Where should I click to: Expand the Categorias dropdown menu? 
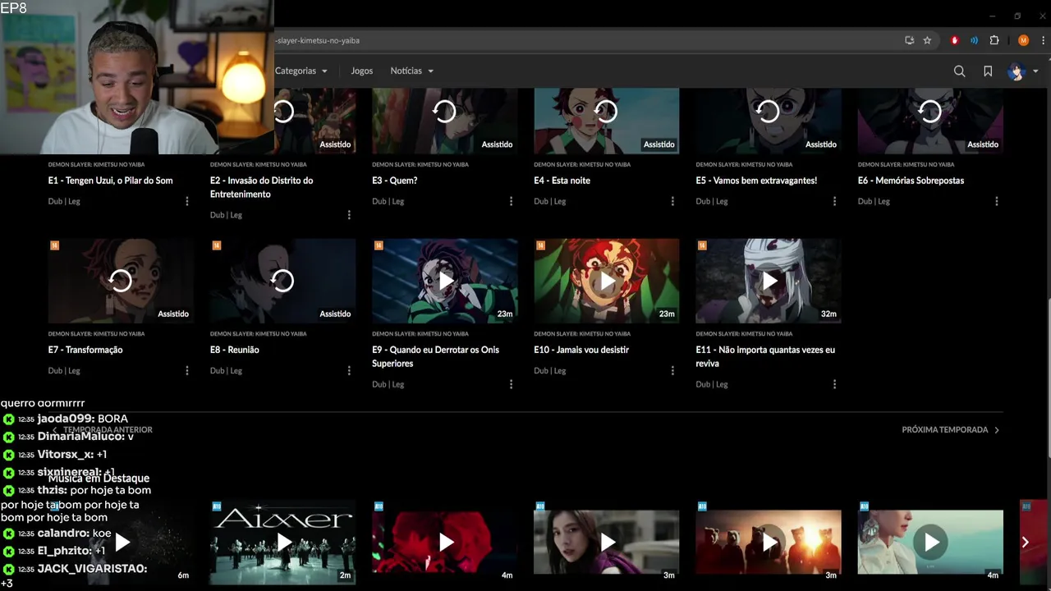[301, 71]
